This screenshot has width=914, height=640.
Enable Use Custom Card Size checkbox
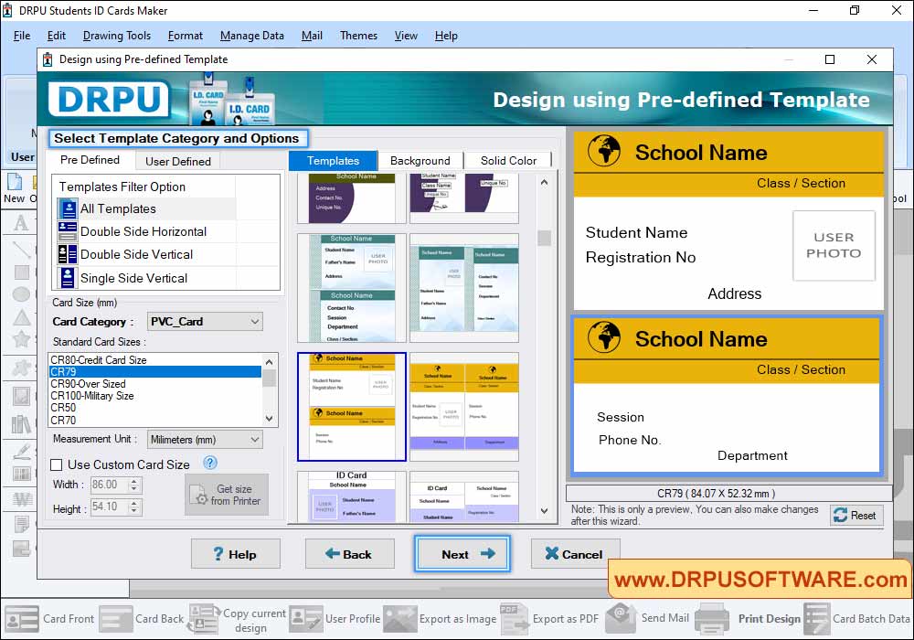click(57, 465)
